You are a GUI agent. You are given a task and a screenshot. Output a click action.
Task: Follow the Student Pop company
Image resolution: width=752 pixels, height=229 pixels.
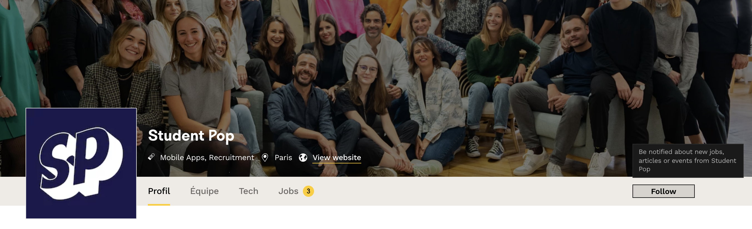[663, 191]
